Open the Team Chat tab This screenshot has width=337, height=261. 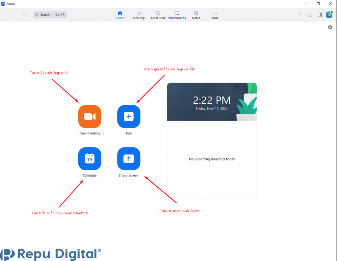pos(158,15)
